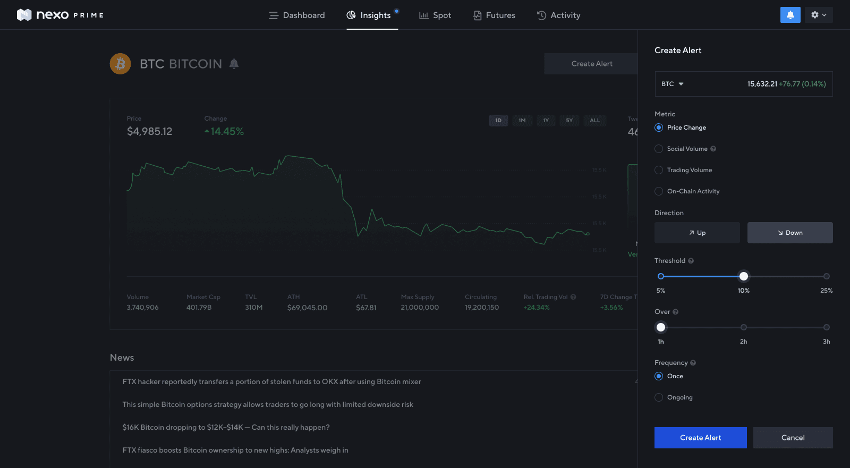
Task: Open the Futures tab
Action: click(x=494, y=15)
